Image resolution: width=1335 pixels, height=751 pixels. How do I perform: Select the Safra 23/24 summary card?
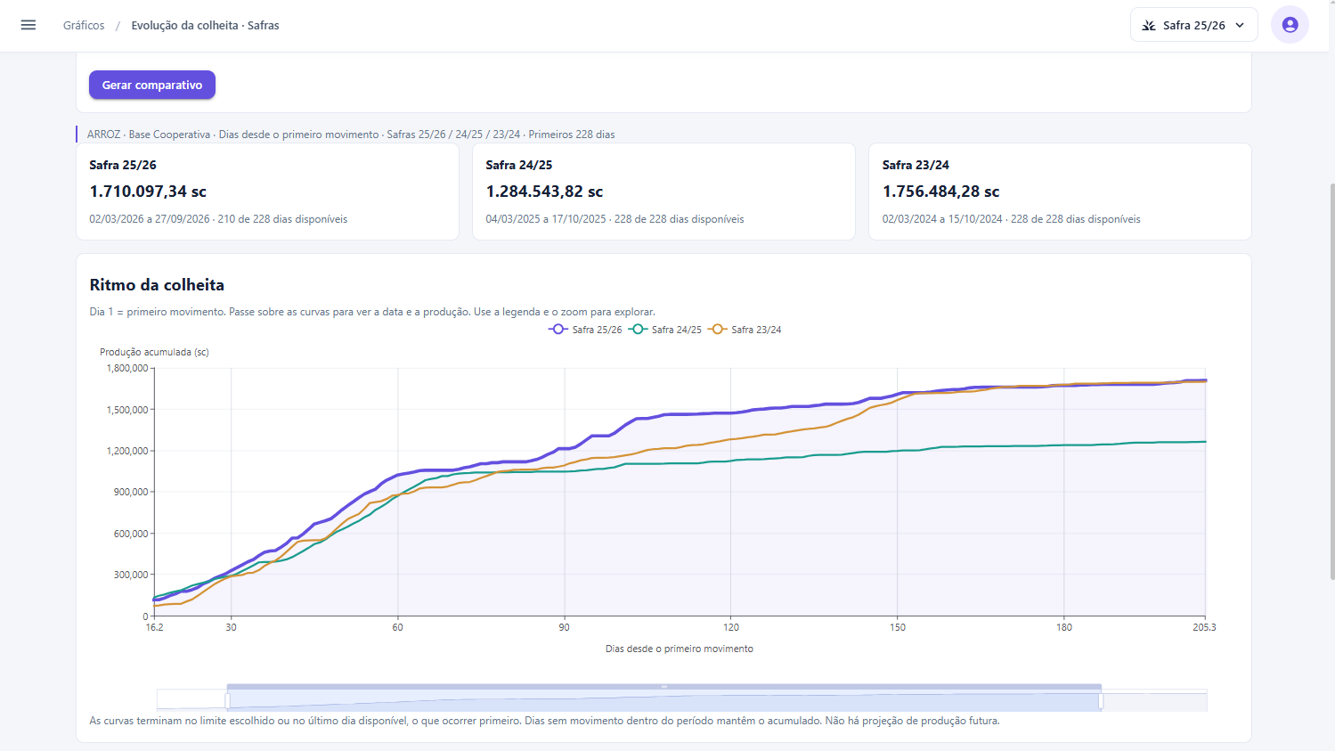pos(1060,192)
